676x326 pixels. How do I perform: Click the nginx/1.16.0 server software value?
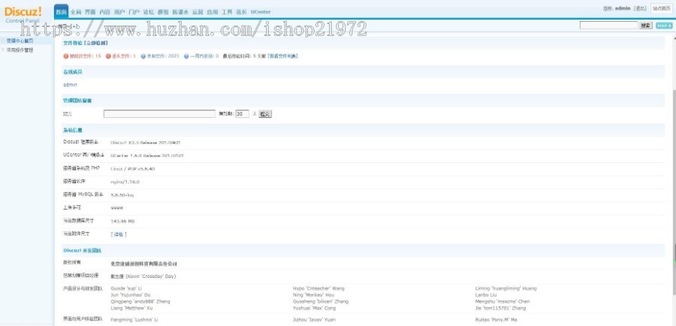(125, 182)
